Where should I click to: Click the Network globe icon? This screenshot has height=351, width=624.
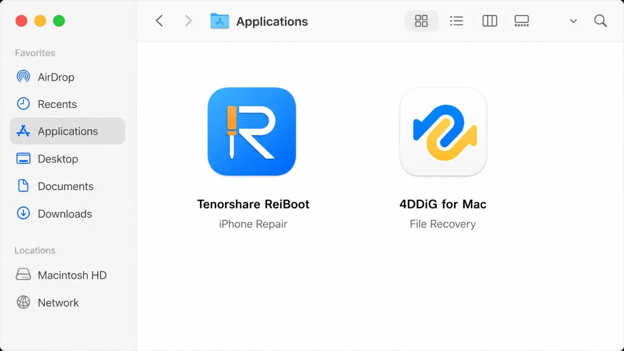[23, 302]
